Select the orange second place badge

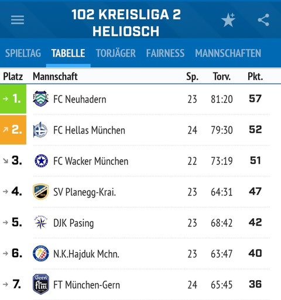pyautogui.click(x=13, y=130)
